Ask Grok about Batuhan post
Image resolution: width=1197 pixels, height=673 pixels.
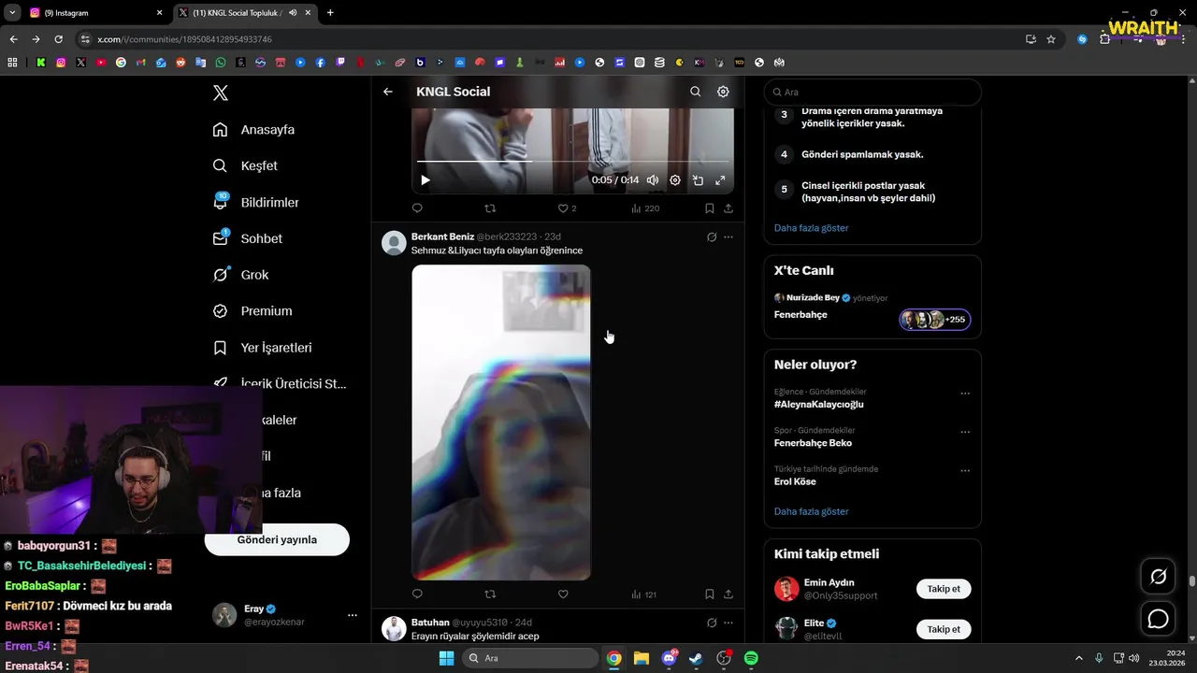(x=712, y=623)
